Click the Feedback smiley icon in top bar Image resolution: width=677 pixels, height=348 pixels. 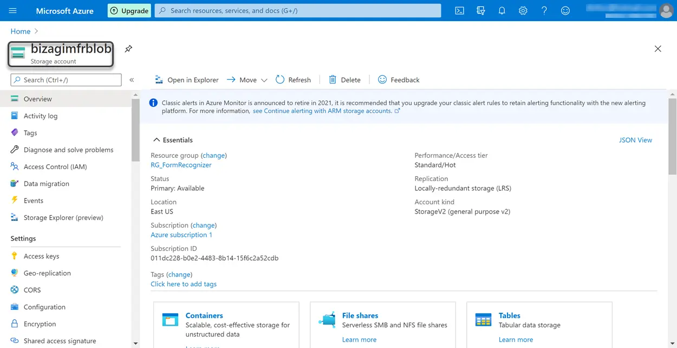coord(565,10)
